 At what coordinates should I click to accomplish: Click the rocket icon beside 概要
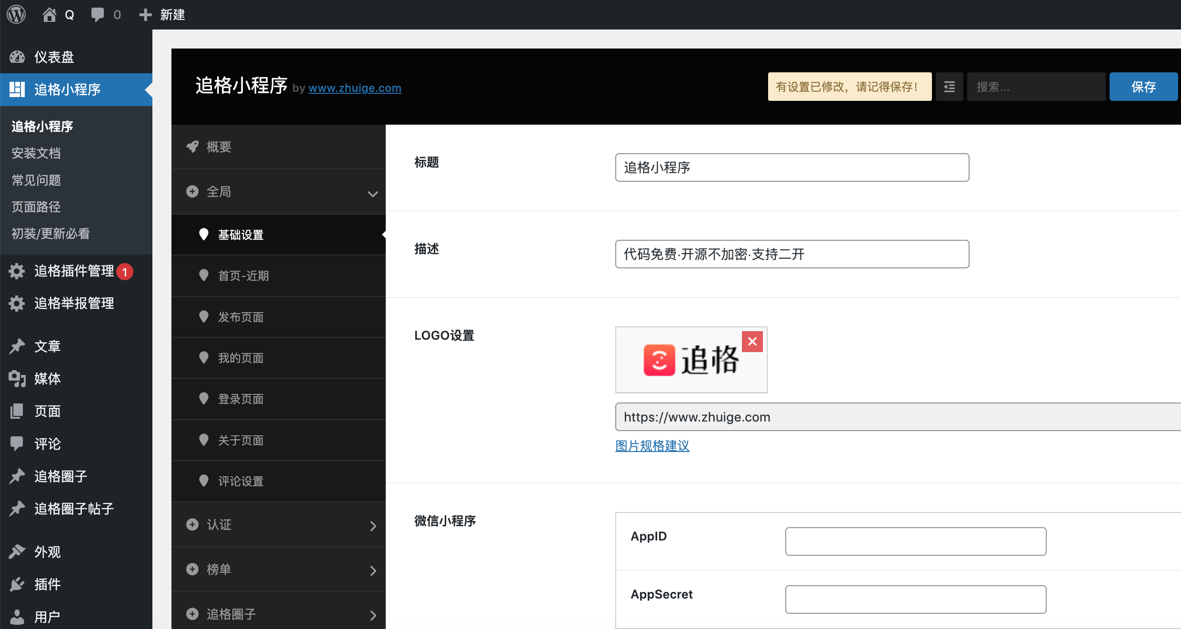pyautogui.click(x=192, y=147)
